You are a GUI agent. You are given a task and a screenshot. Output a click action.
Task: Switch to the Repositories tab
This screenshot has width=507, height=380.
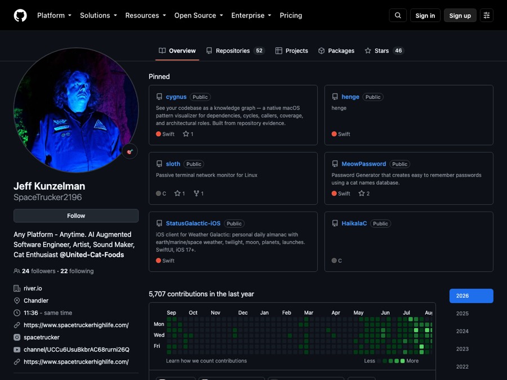(x=235, y=51)
